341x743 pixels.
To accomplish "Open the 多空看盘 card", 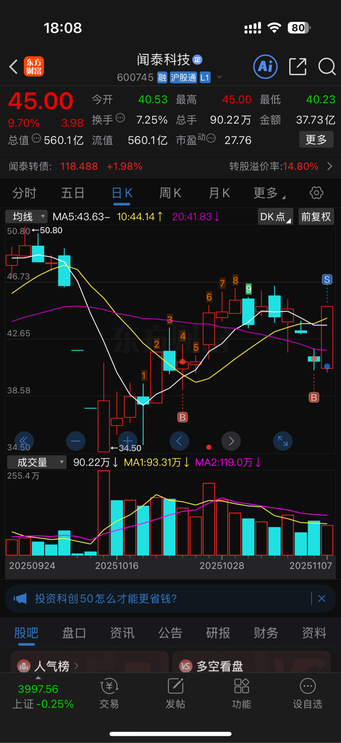I will click(251, 662).
